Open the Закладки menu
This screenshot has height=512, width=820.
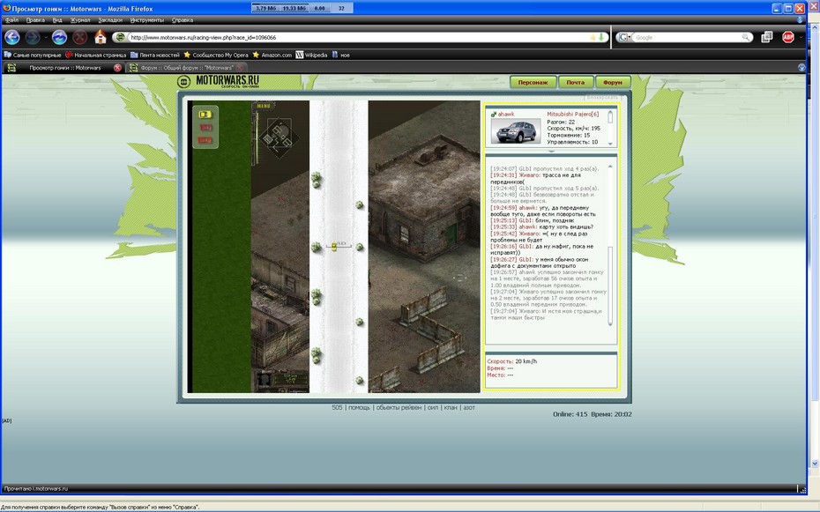(110, 20)
